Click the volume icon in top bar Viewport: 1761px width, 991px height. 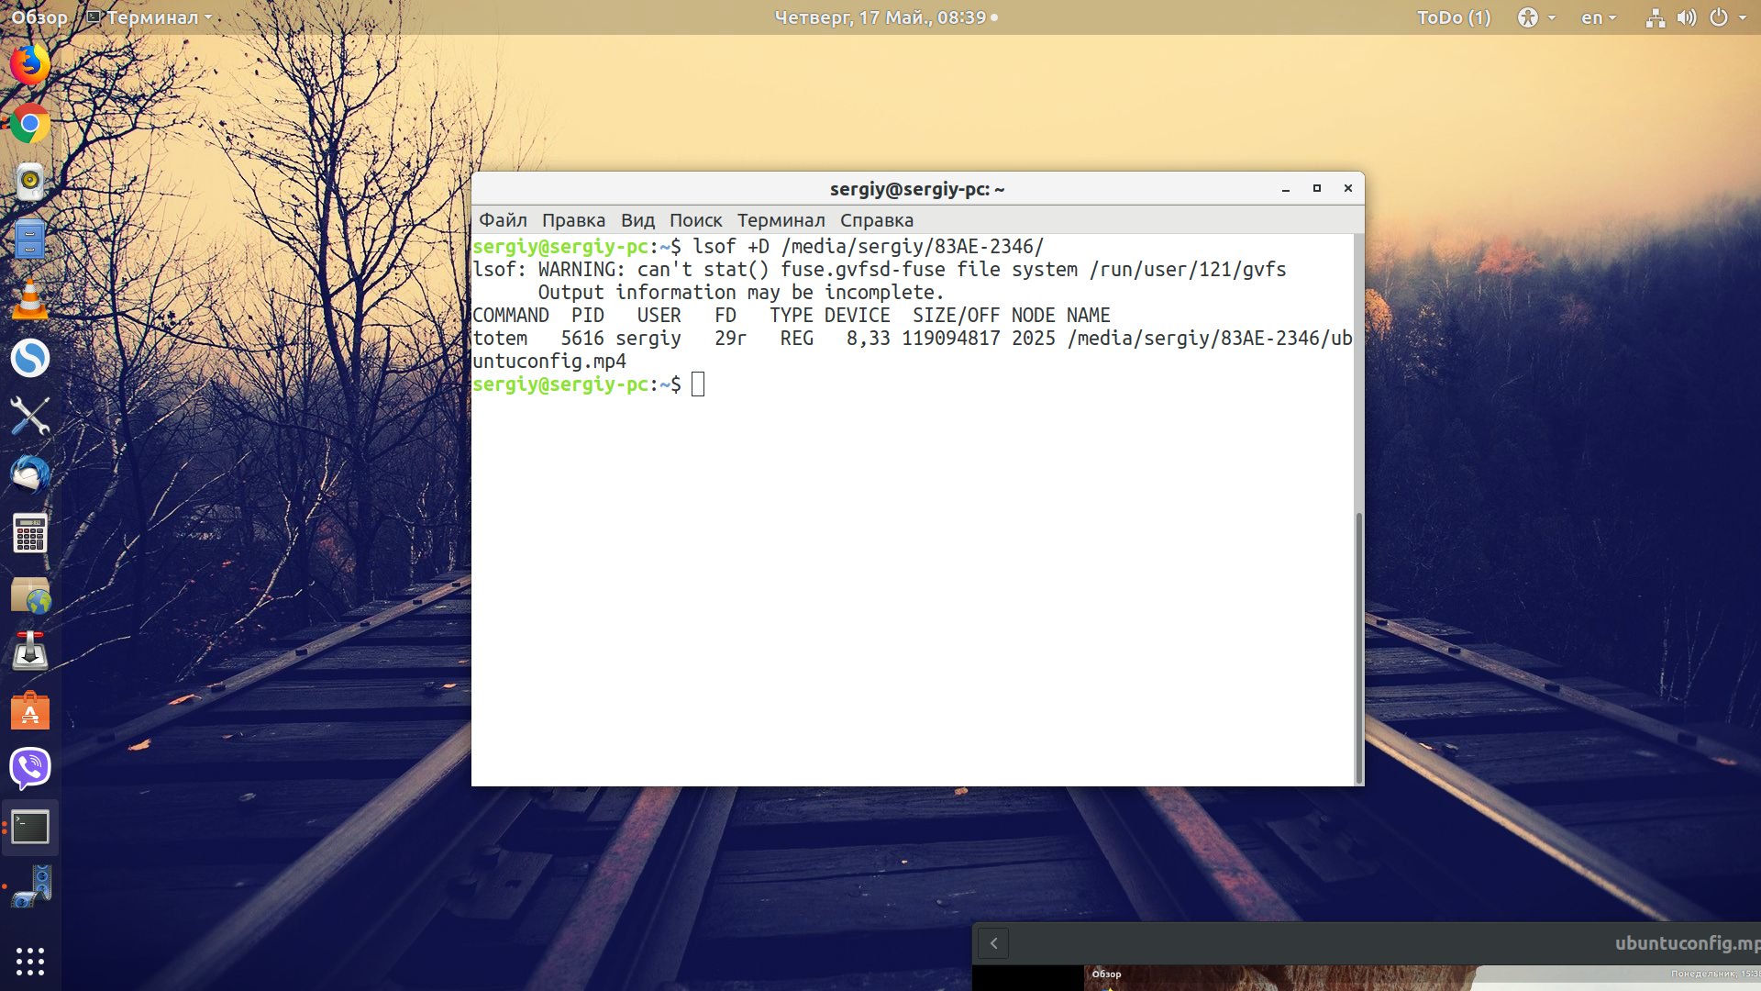click(x=1686, y=17)
